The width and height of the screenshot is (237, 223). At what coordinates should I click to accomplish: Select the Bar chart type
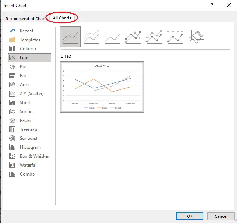(30, 76)
